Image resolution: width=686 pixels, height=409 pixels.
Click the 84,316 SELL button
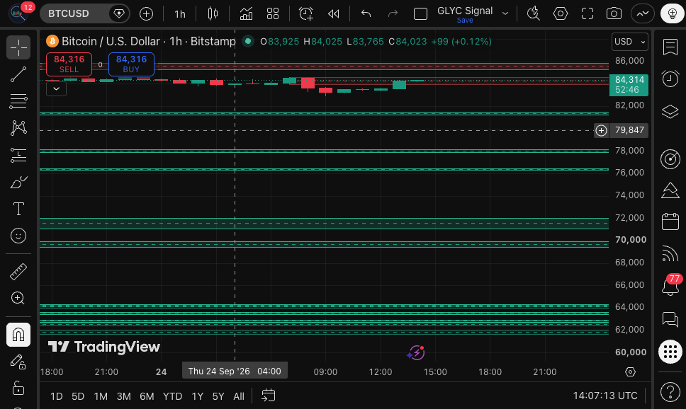coord(69,64)
